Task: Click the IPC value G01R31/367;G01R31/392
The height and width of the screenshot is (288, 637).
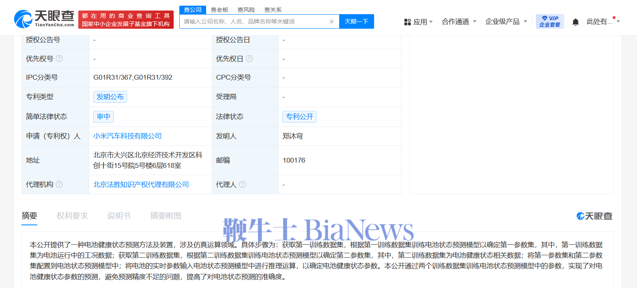Action: 133,78
